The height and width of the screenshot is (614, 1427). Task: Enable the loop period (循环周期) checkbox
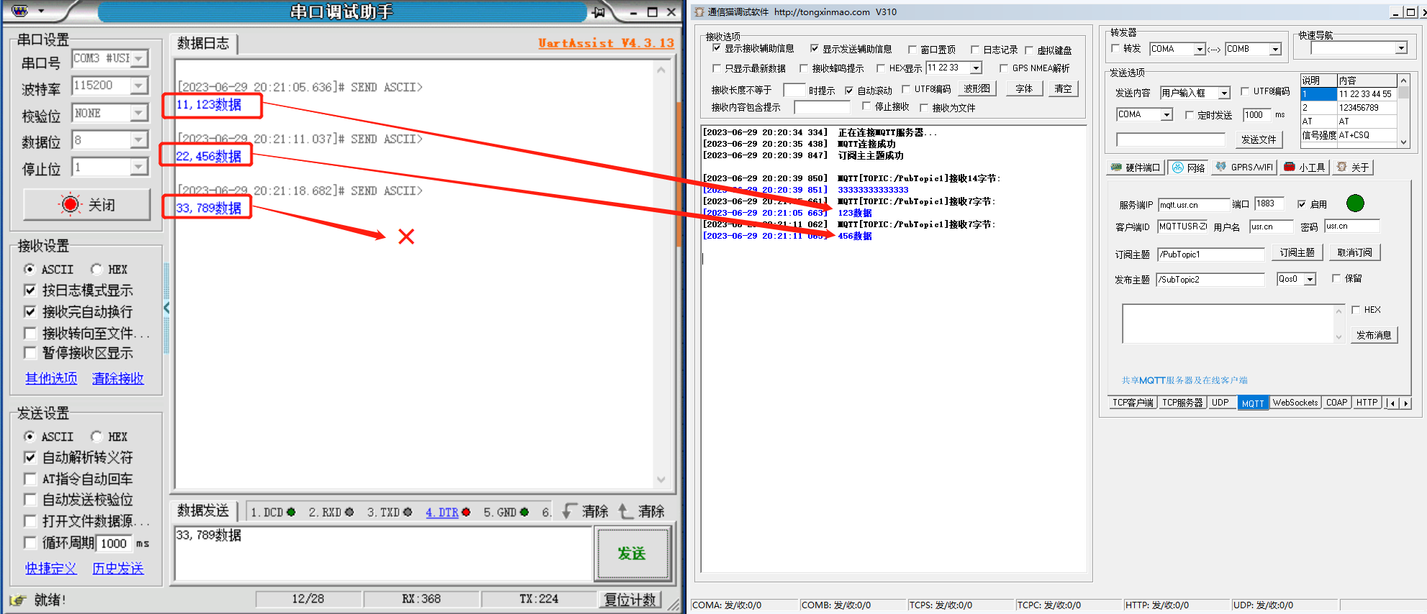[x=30, y=543]
